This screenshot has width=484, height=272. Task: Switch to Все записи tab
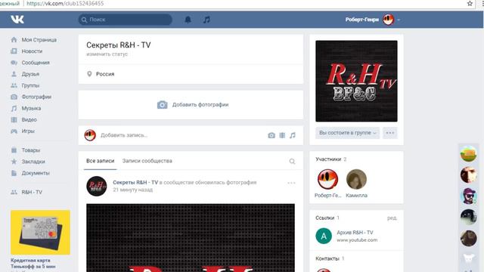click(101, 161)
